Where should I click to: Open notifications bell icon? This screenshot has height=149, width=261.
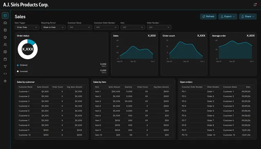(255, 4)
